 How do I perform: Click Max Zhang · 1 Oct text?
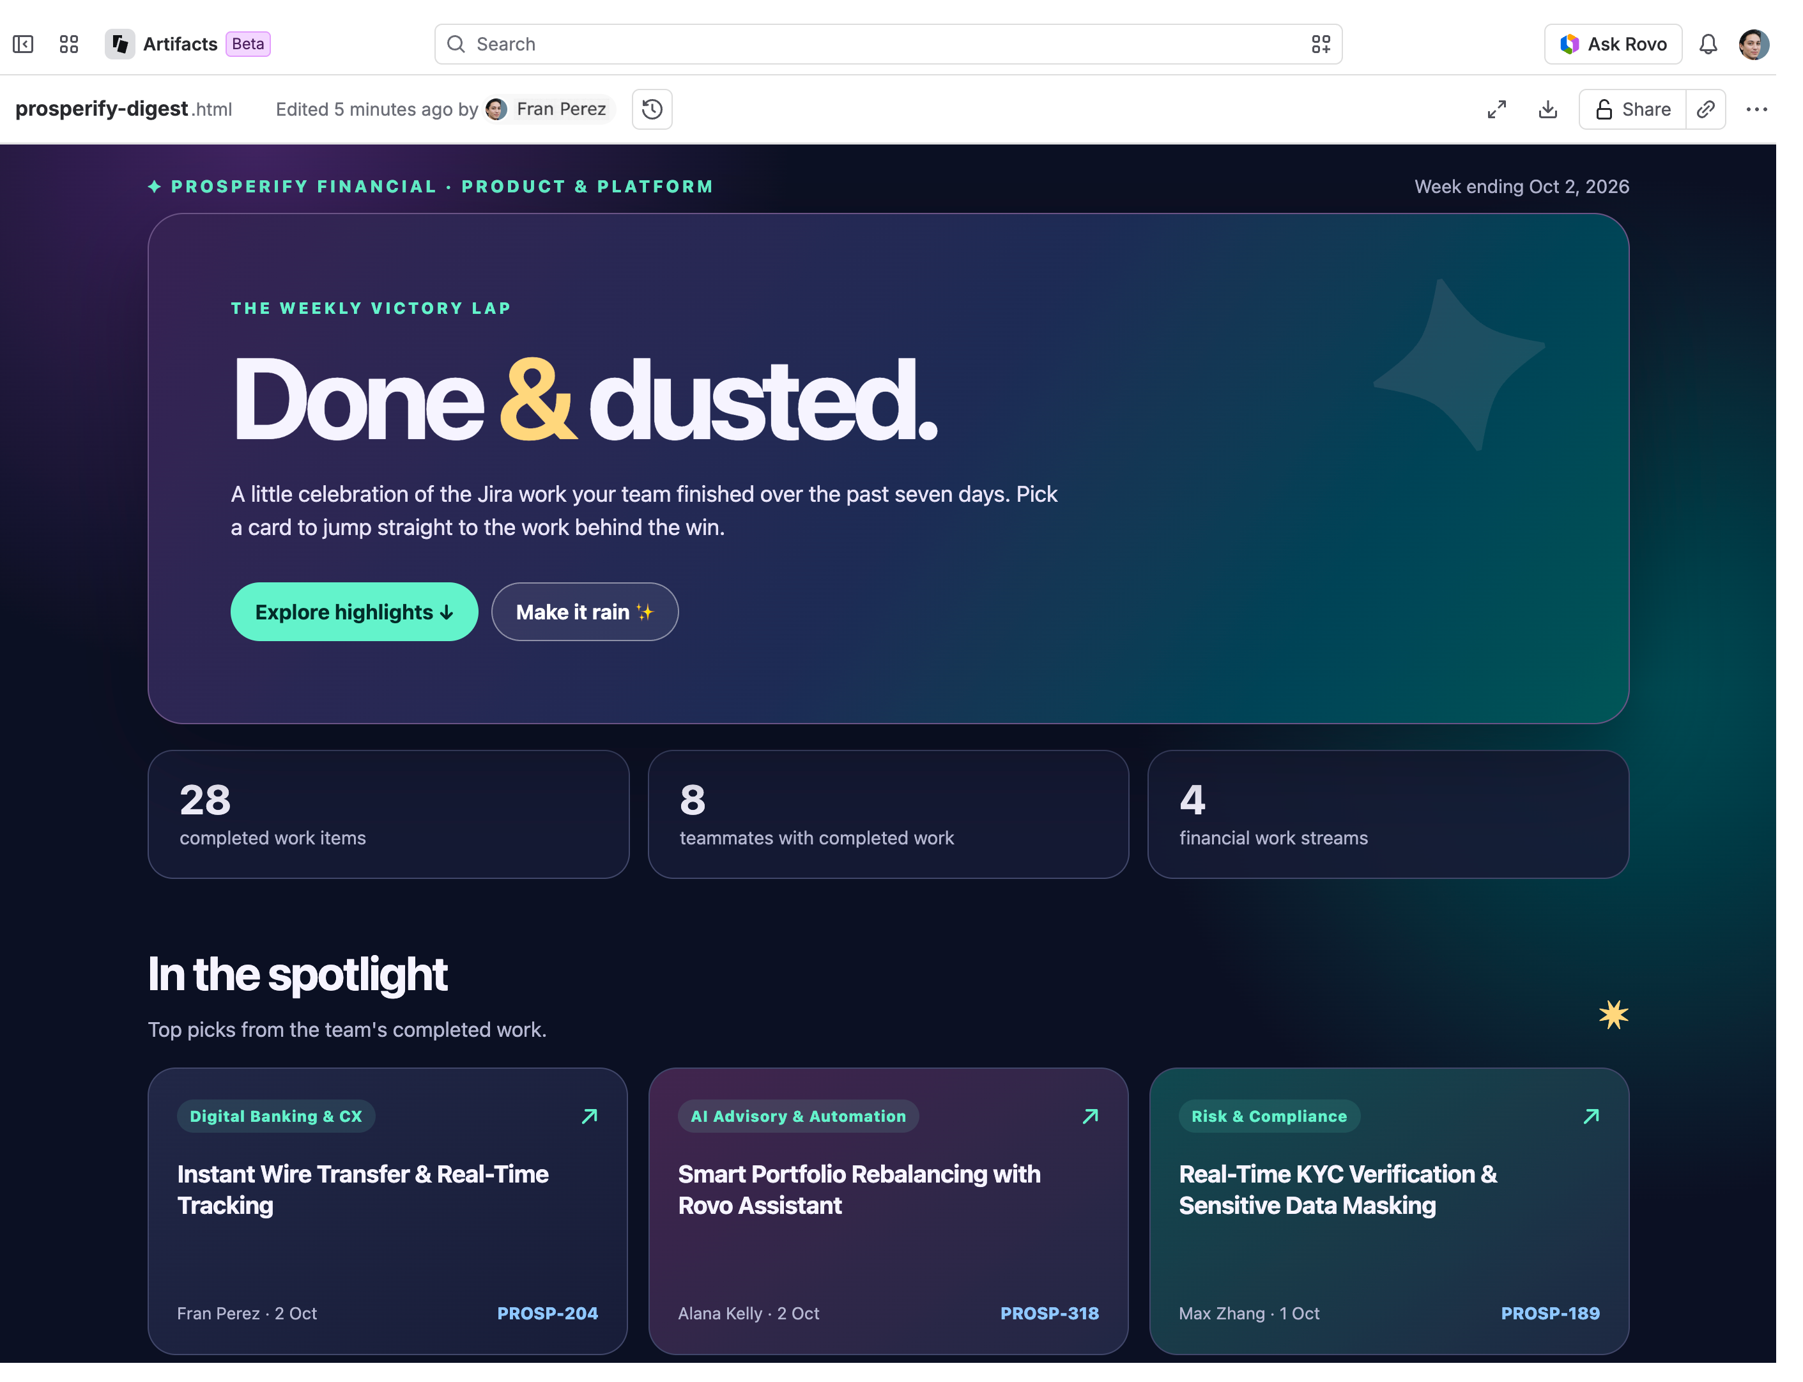click(x=1249, y=1313)
